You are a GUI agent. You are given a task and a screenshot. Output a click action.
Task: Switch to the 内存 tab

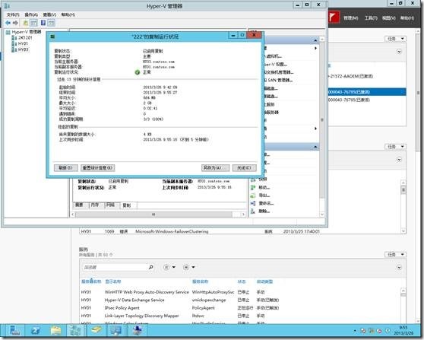tap(95, 205)
